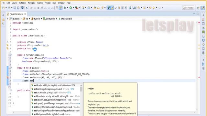207x116 pixels.
Task: Toggle the highlighted pencil toolbar button
Action: coord(112,8)
